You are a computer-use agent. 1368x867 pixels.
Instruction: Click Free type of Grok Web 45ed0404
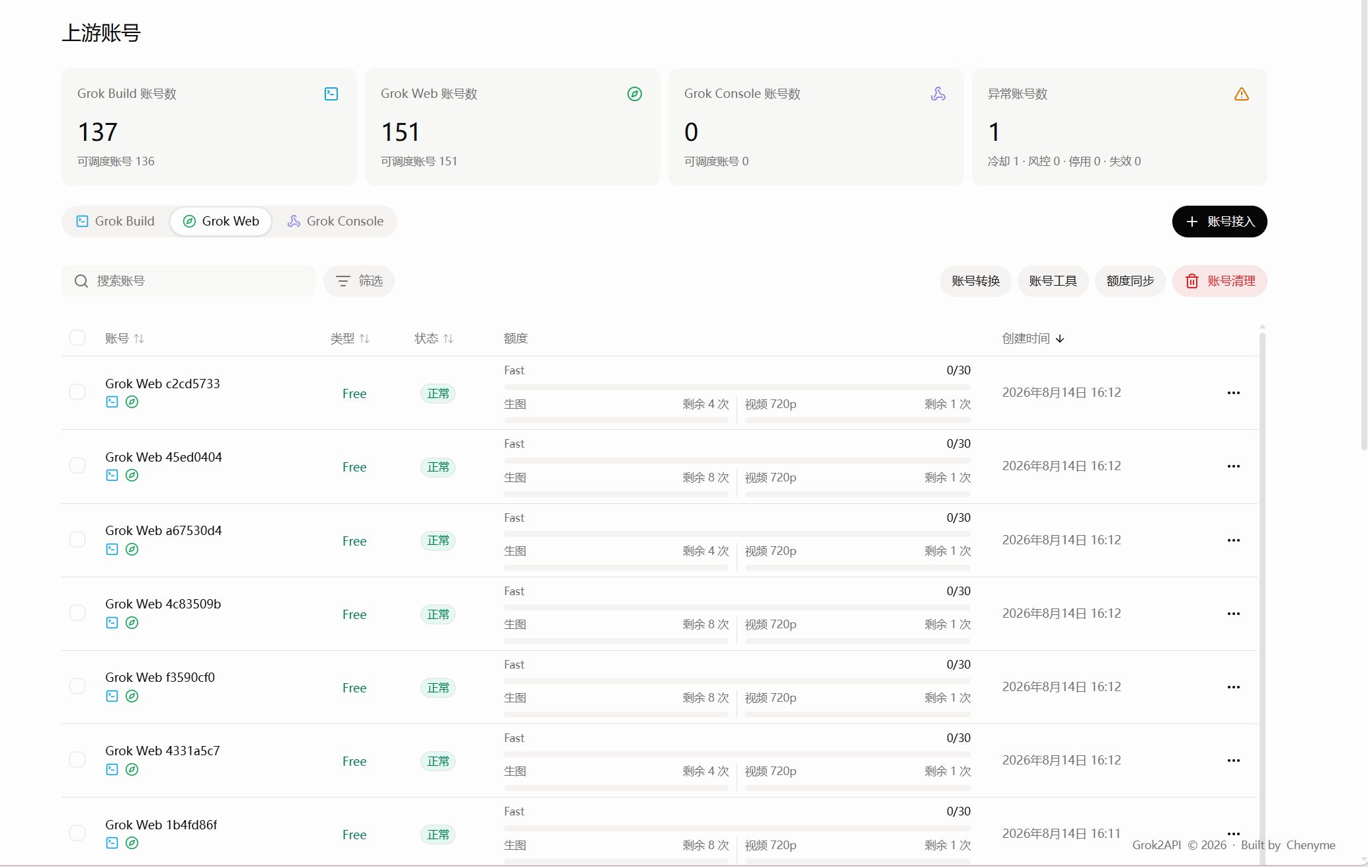click(354, 467)
